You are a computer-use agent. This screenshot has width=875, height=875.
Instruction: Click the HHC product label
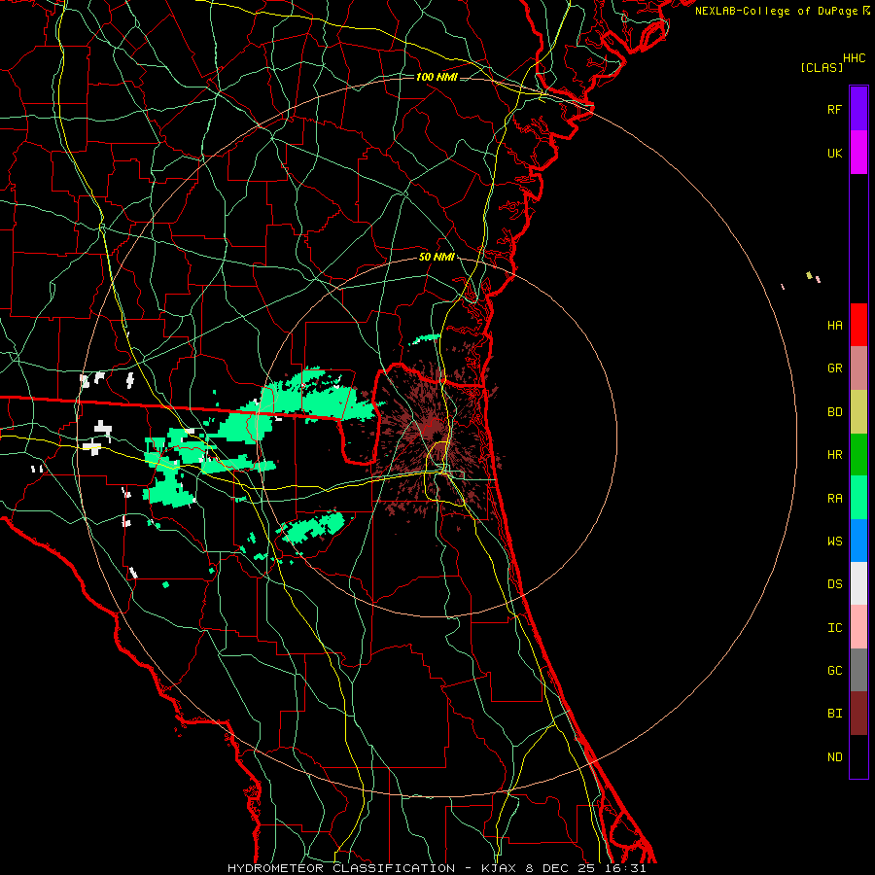tap(854, 58)
